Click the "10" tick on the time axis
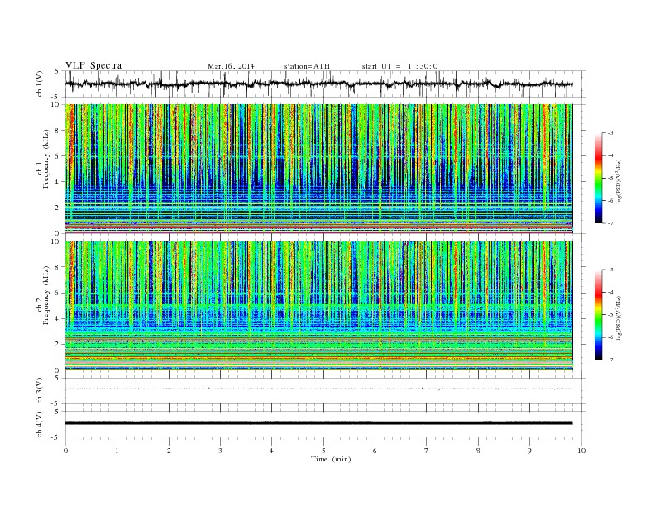 click(581, 451)
